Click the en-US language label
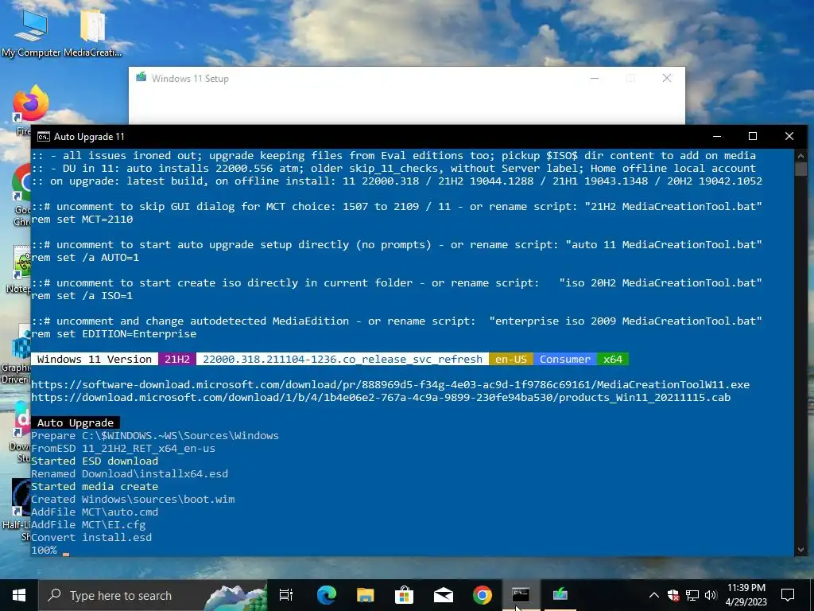The image size is (814, 611). point(511,359)
